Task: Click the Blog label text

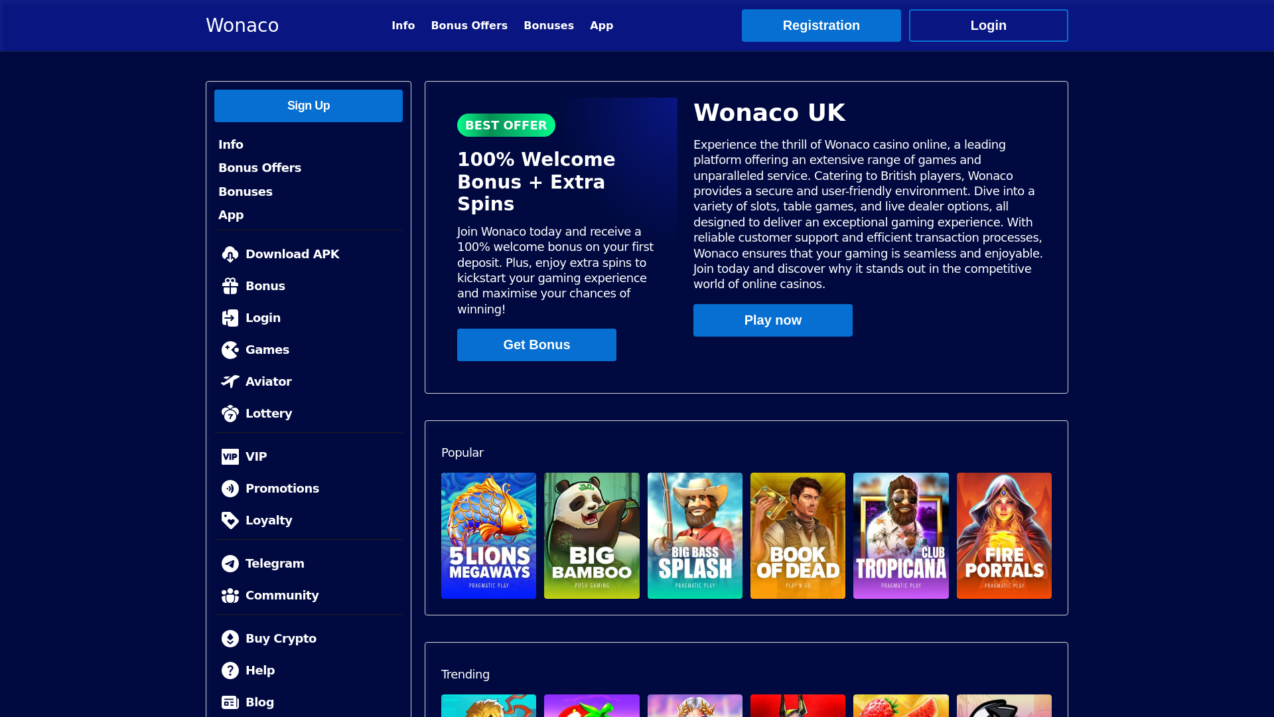Action: coord(259,702)
